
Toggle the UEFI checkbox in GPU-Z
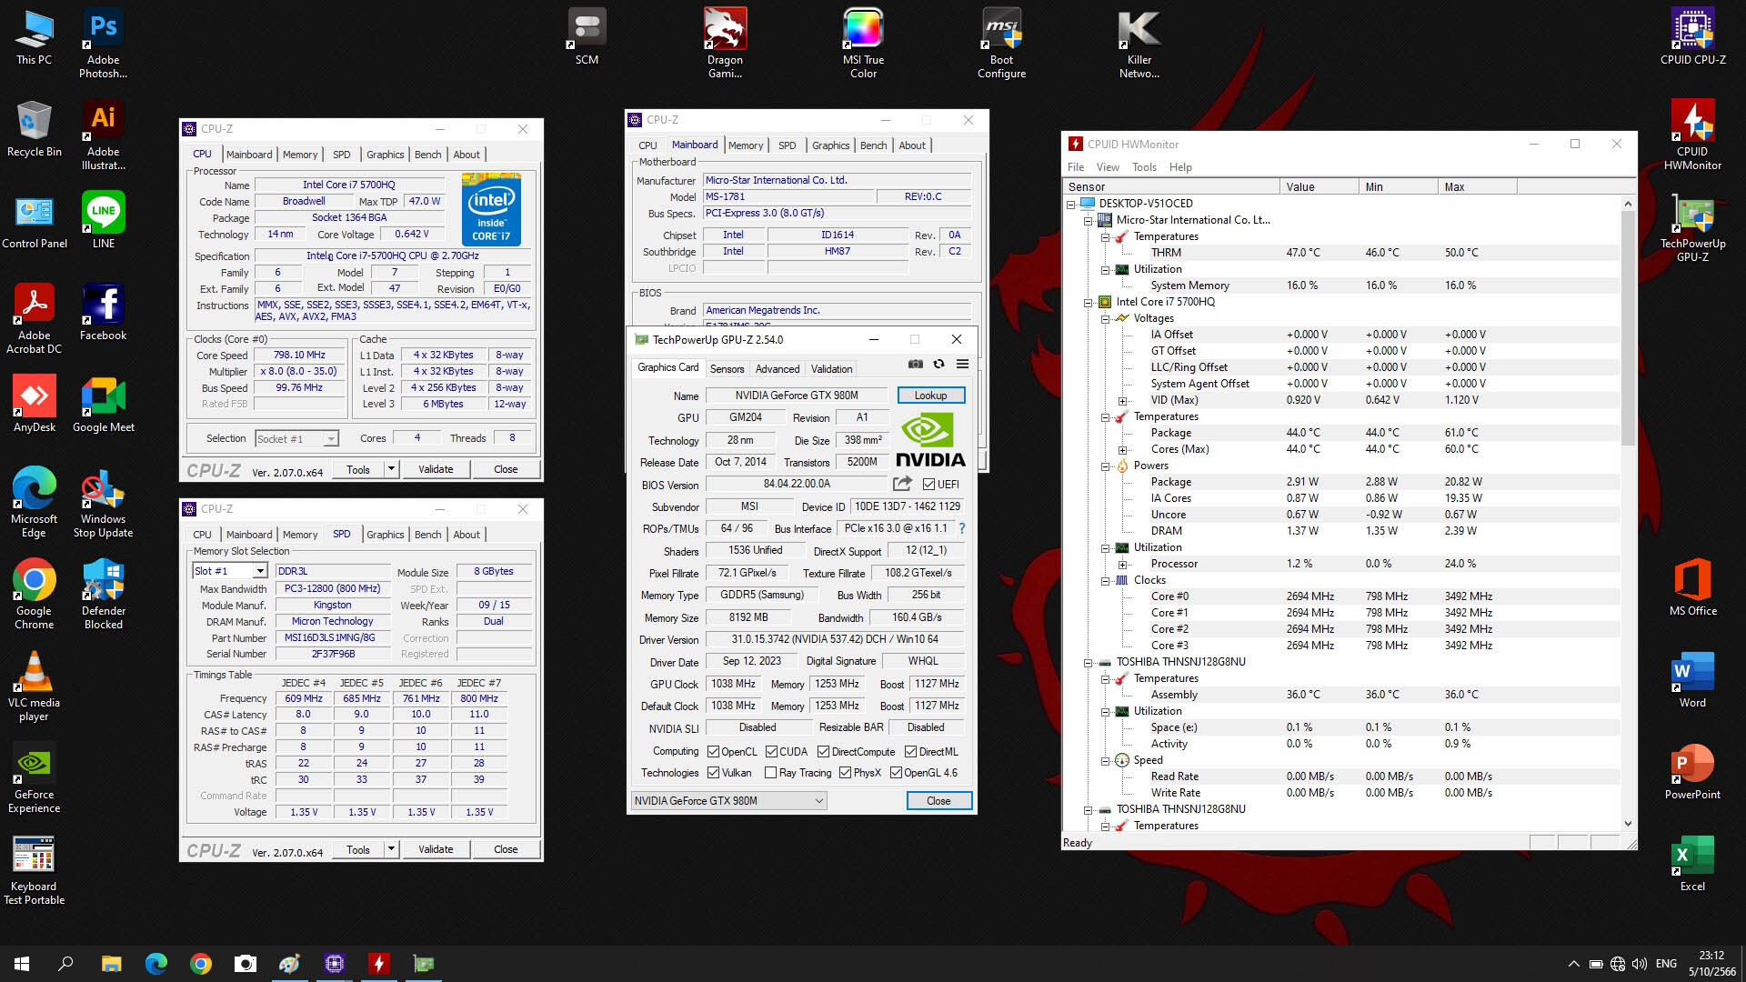[x=928, y=485]
